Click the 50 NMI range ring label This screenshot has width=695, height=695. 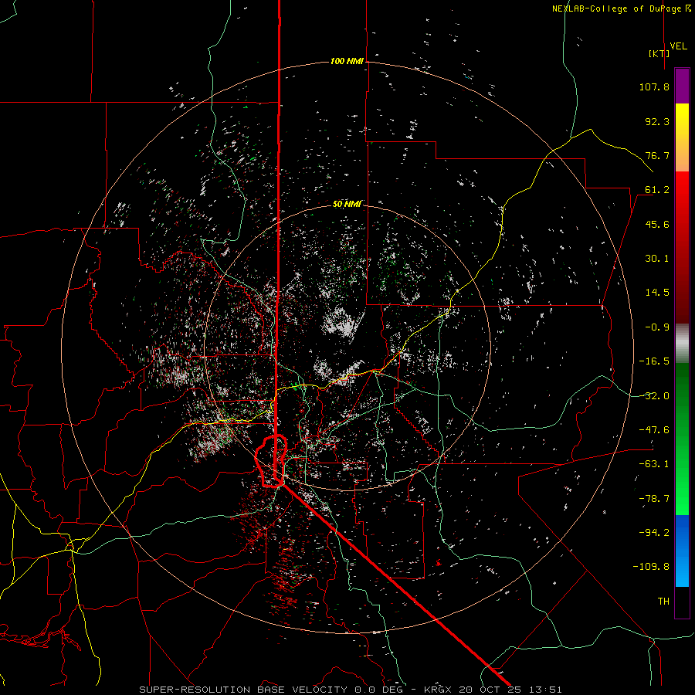347,204
